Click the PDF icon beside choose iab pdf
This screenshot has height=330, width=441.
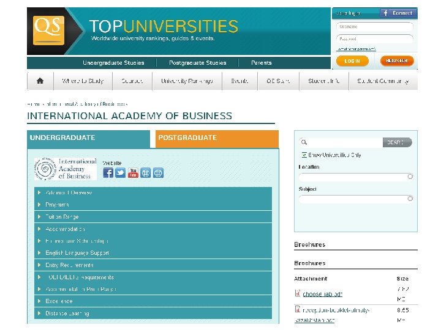(x=298, y=293)
